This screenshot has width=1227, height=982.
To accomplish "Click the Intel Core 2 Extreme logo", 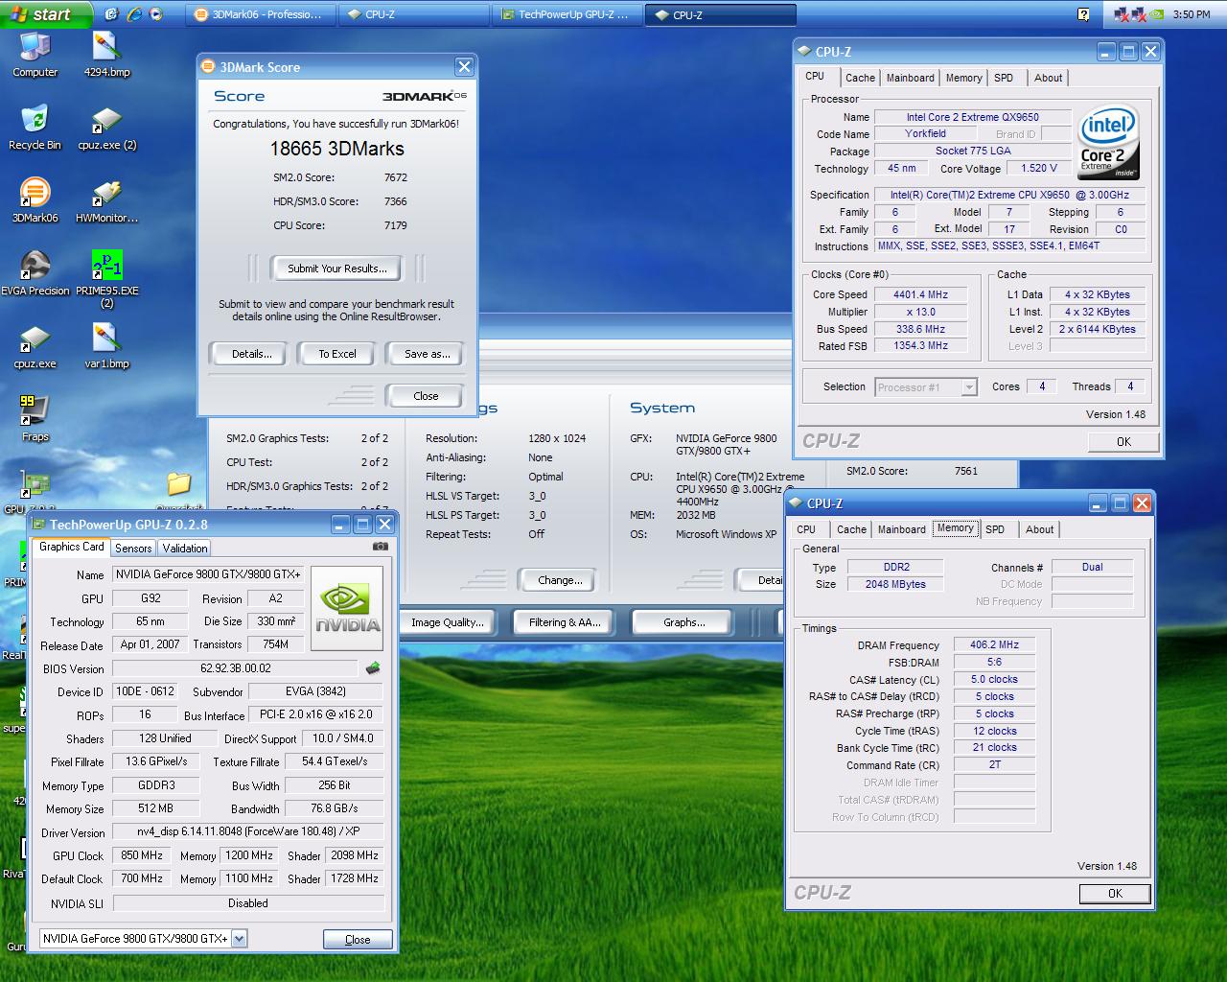I will pyautogui.click(x=1108, y=141).
